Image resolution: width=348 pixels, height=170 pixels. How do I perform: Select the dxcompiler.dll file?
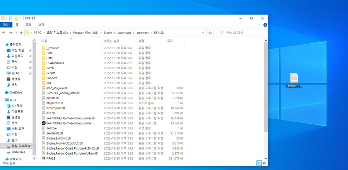click(55, 108)
